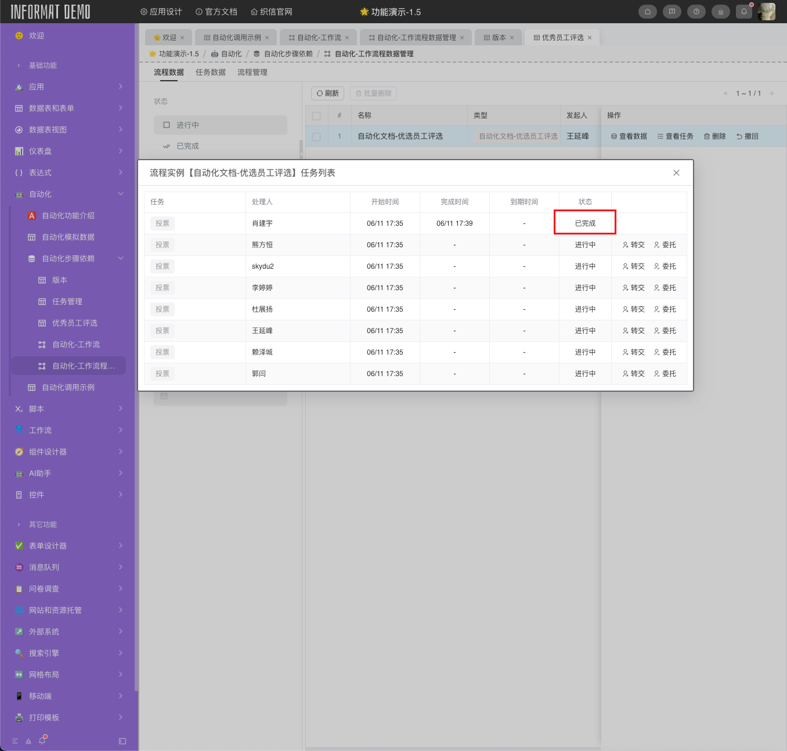This screenshot has width=787, height=751.
Task: Switch to the 任务数据 tab
Action: coord(210,73)
